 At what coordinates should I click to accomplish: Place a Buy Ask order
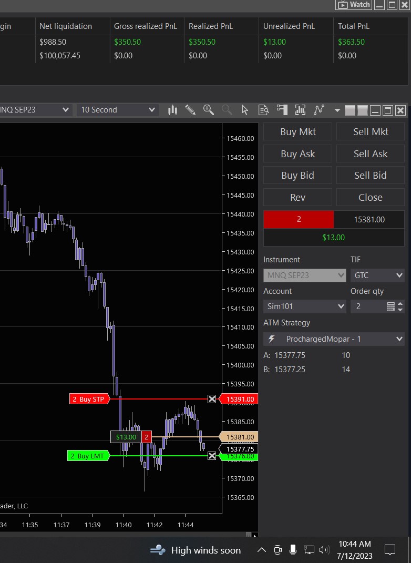click(297, 153)
